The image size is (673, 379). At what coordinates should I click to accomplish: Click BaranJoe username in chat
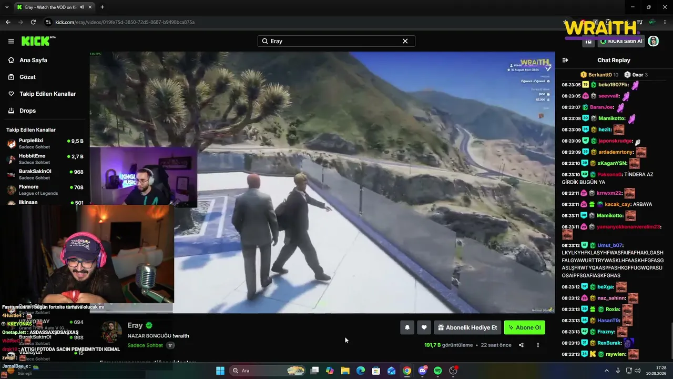pyautogui.click(x=603, y=107)
